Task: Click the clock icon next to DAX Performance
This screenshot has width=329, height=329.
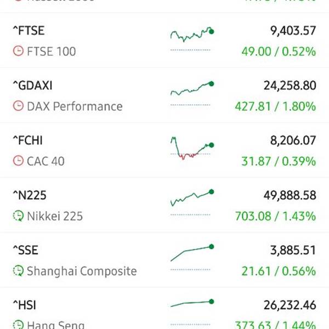Action: click(18, 106)
